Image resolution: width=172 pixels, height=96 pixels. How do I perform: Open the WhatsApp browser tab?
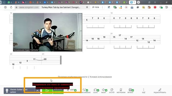click(10, 2)
